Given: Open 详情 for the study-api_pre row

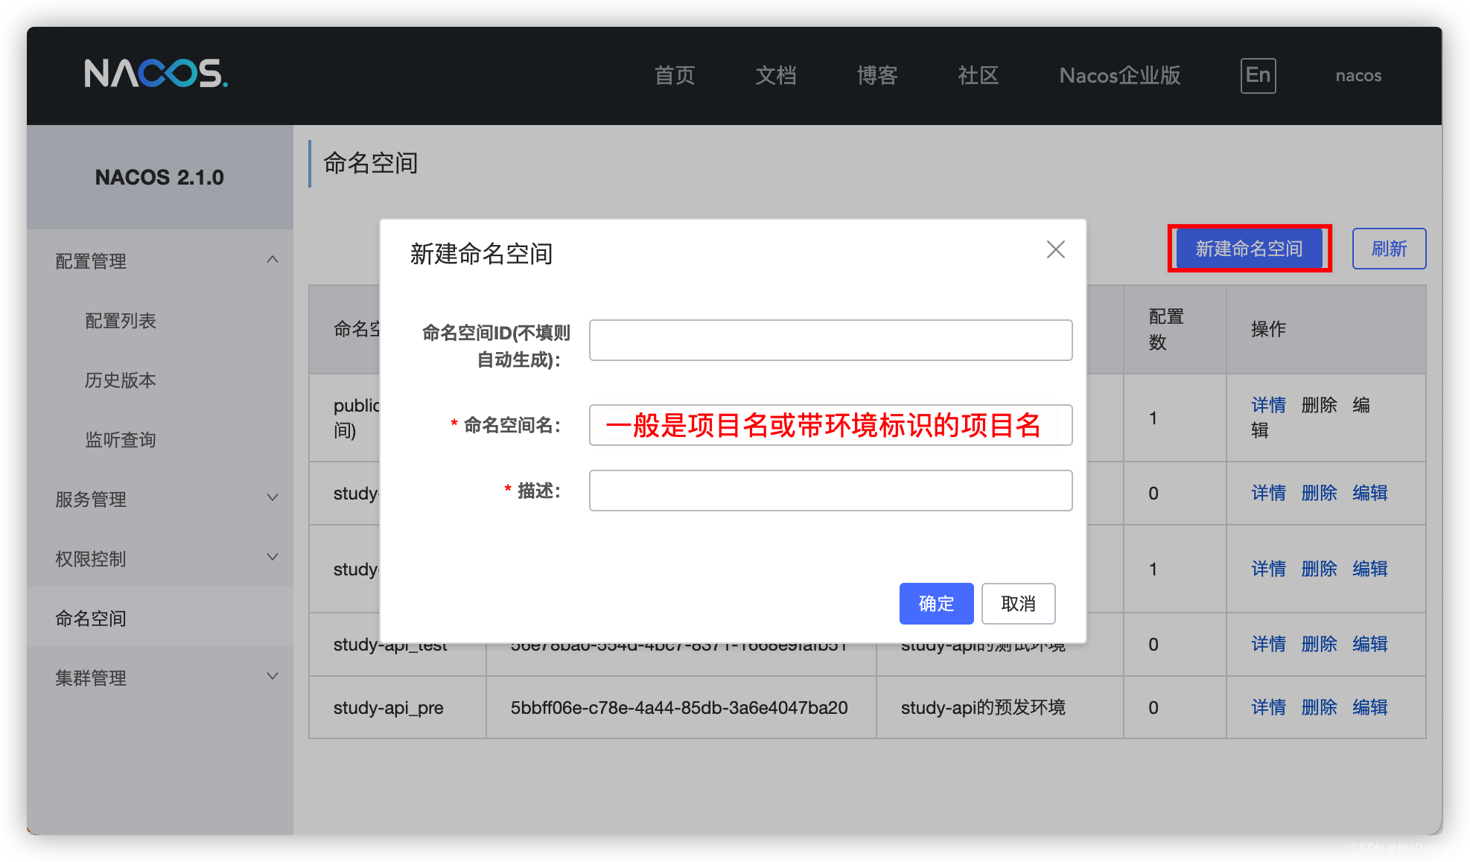Looking at the screenshot, I should pyautogui.click(x=1268, y=707).
